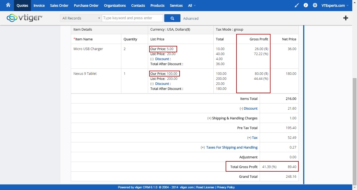The width and height of the screenshot is (357, 190).
Task: Open the Invoice tab
Action: (39, 6)
